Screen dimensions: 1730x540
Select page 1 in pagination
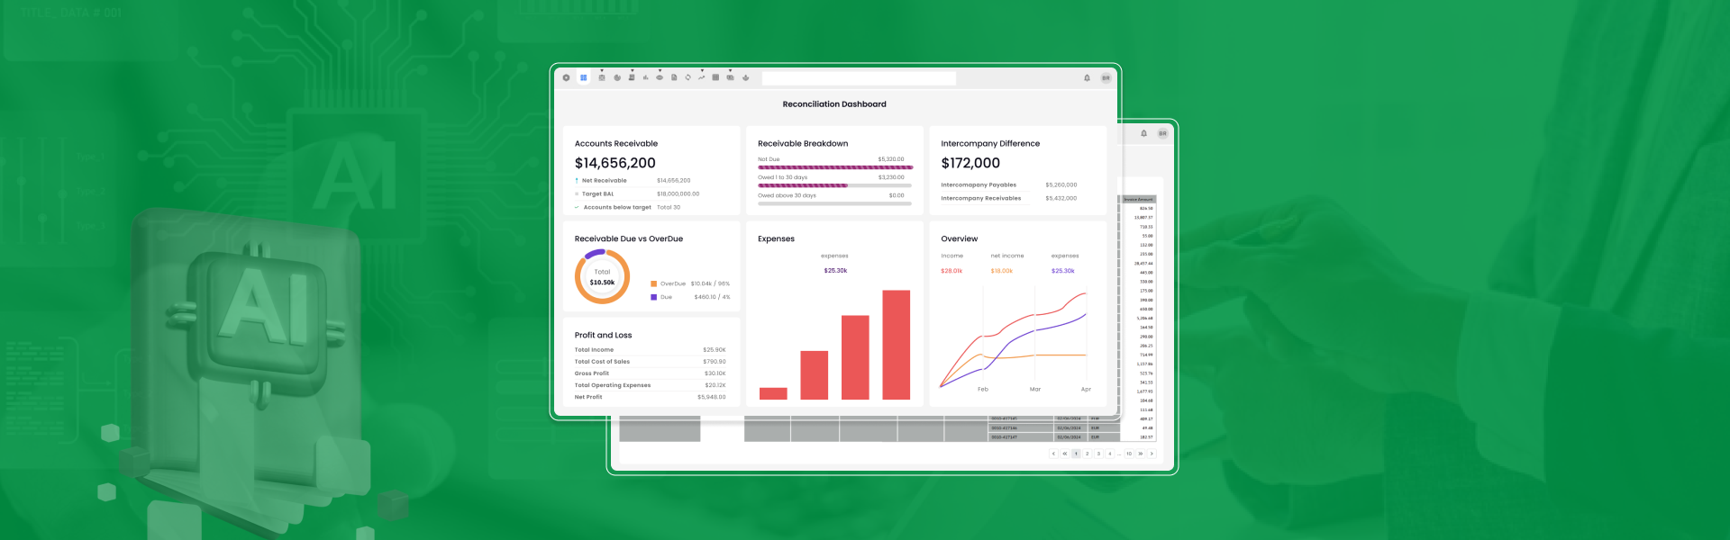point(1076,454)
